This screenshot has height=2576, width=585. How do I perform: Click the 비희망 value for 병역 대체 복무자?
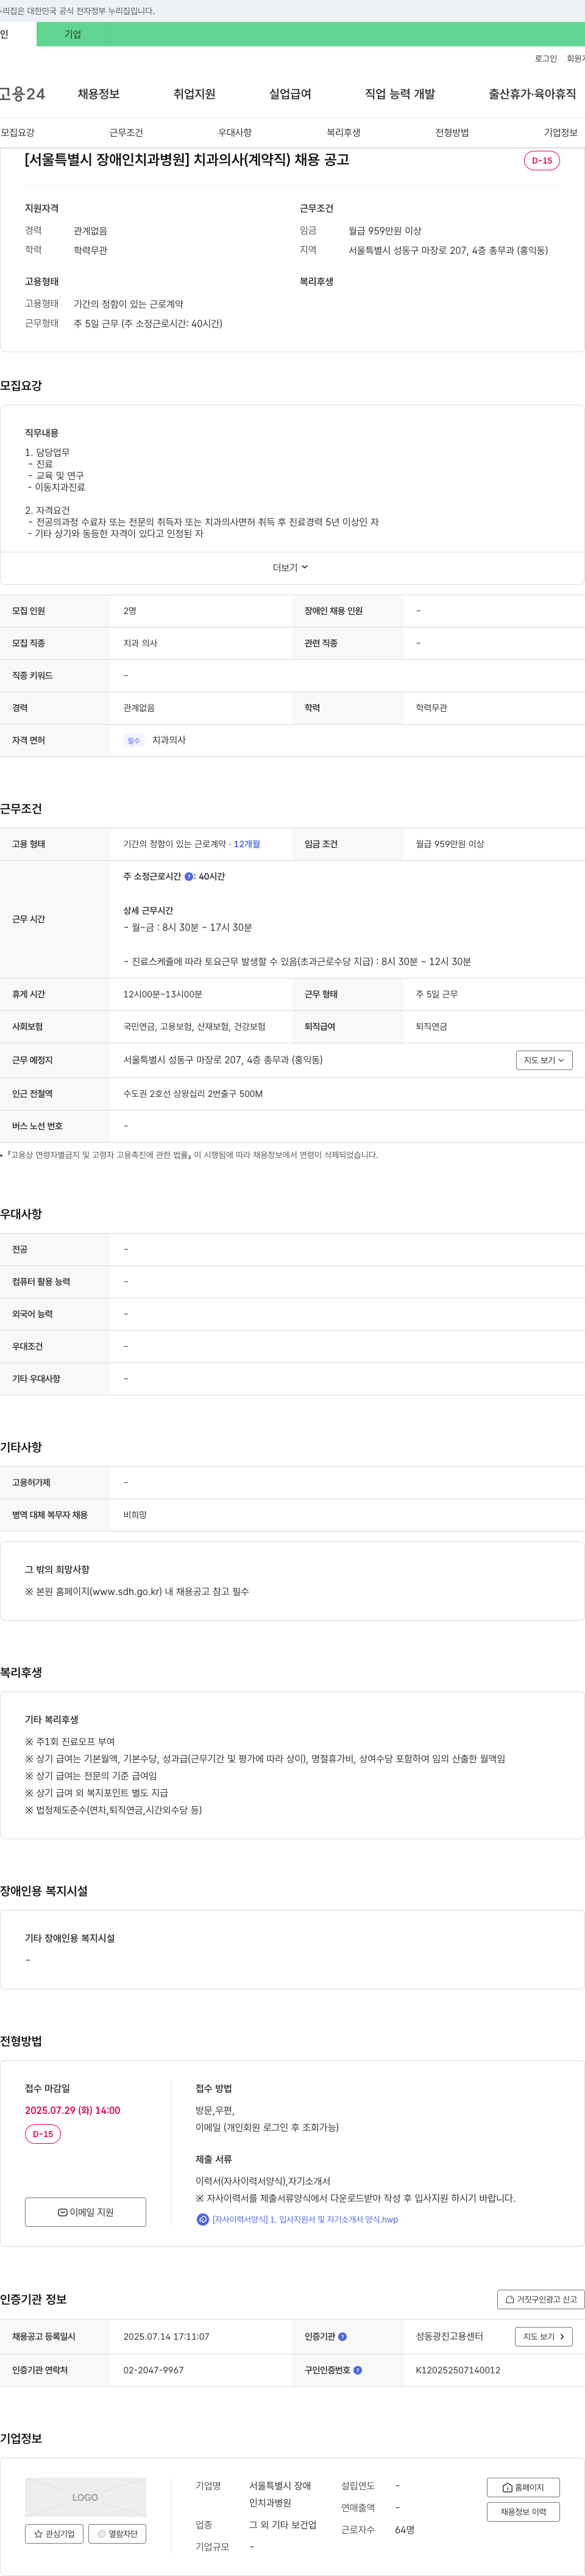click(x=135, y=1515)
